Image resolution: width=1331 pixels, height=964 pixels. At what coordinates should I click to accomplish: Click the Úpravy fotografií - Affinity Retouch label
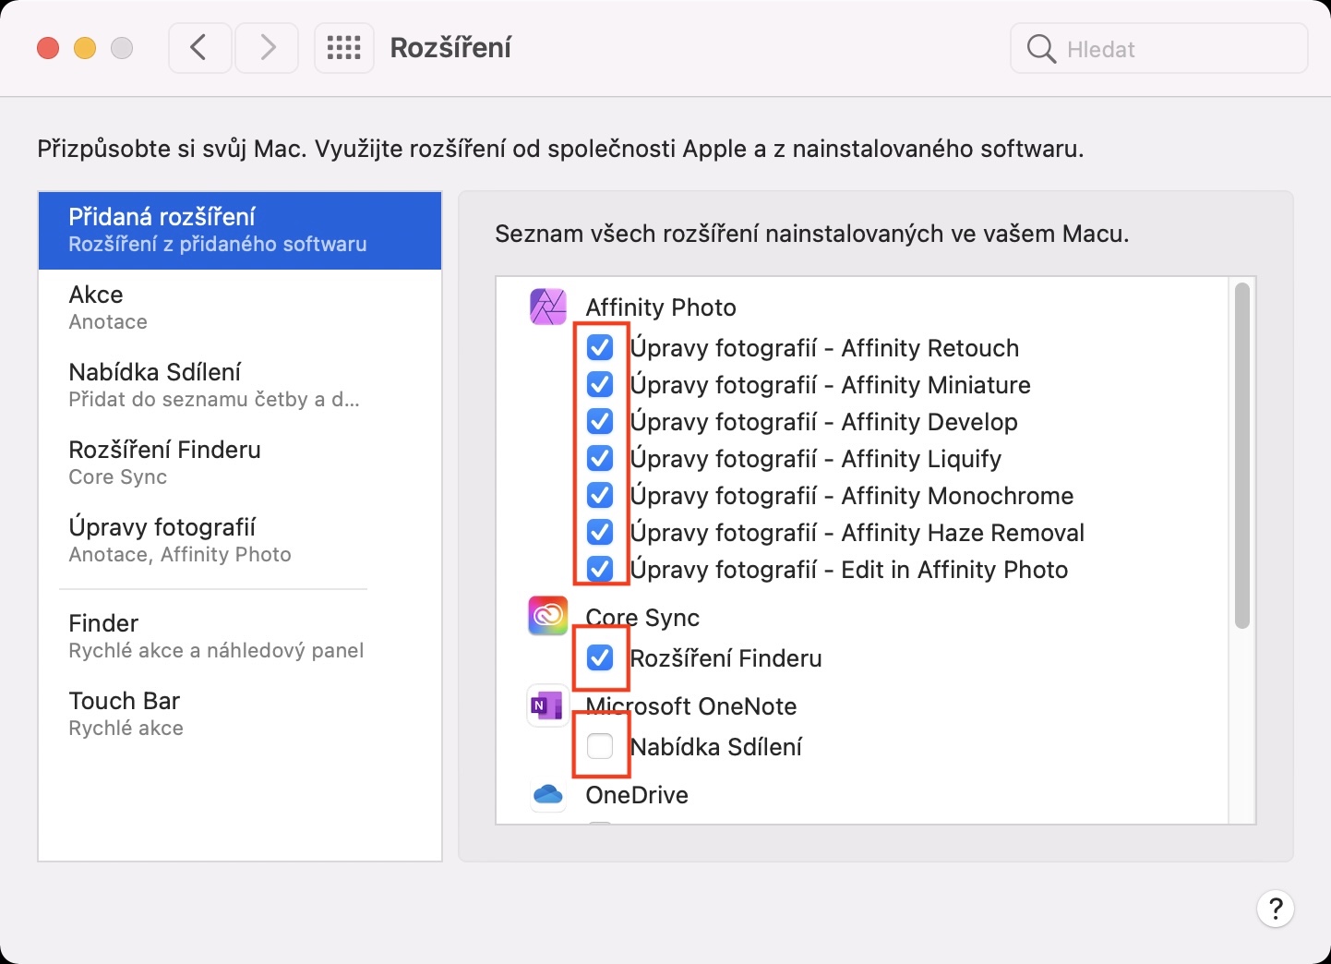[x=824, y=348]
